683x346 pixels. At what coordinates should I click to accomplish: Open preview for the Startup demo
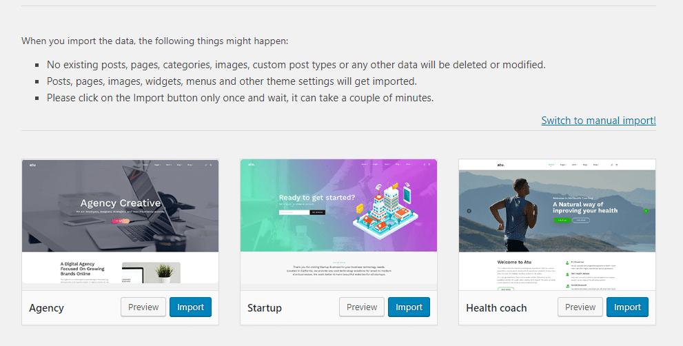[x=362, y=307]
